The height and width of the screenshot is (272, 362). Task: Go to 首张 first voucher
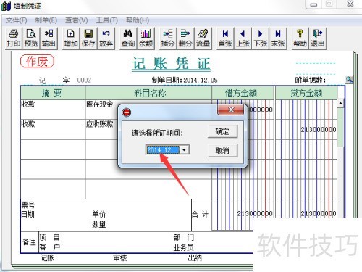(225, 38)
